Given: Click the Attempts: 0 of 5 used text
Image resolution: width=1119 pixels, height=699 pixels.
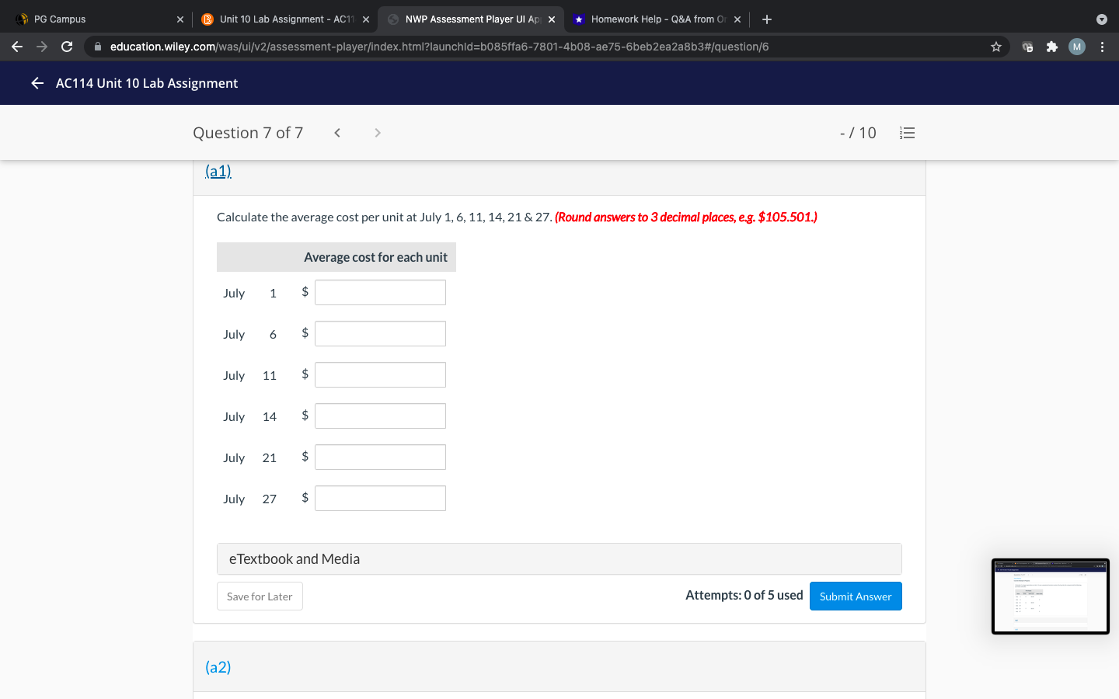Looking at the screenshot, I should (x=744, y=596).
